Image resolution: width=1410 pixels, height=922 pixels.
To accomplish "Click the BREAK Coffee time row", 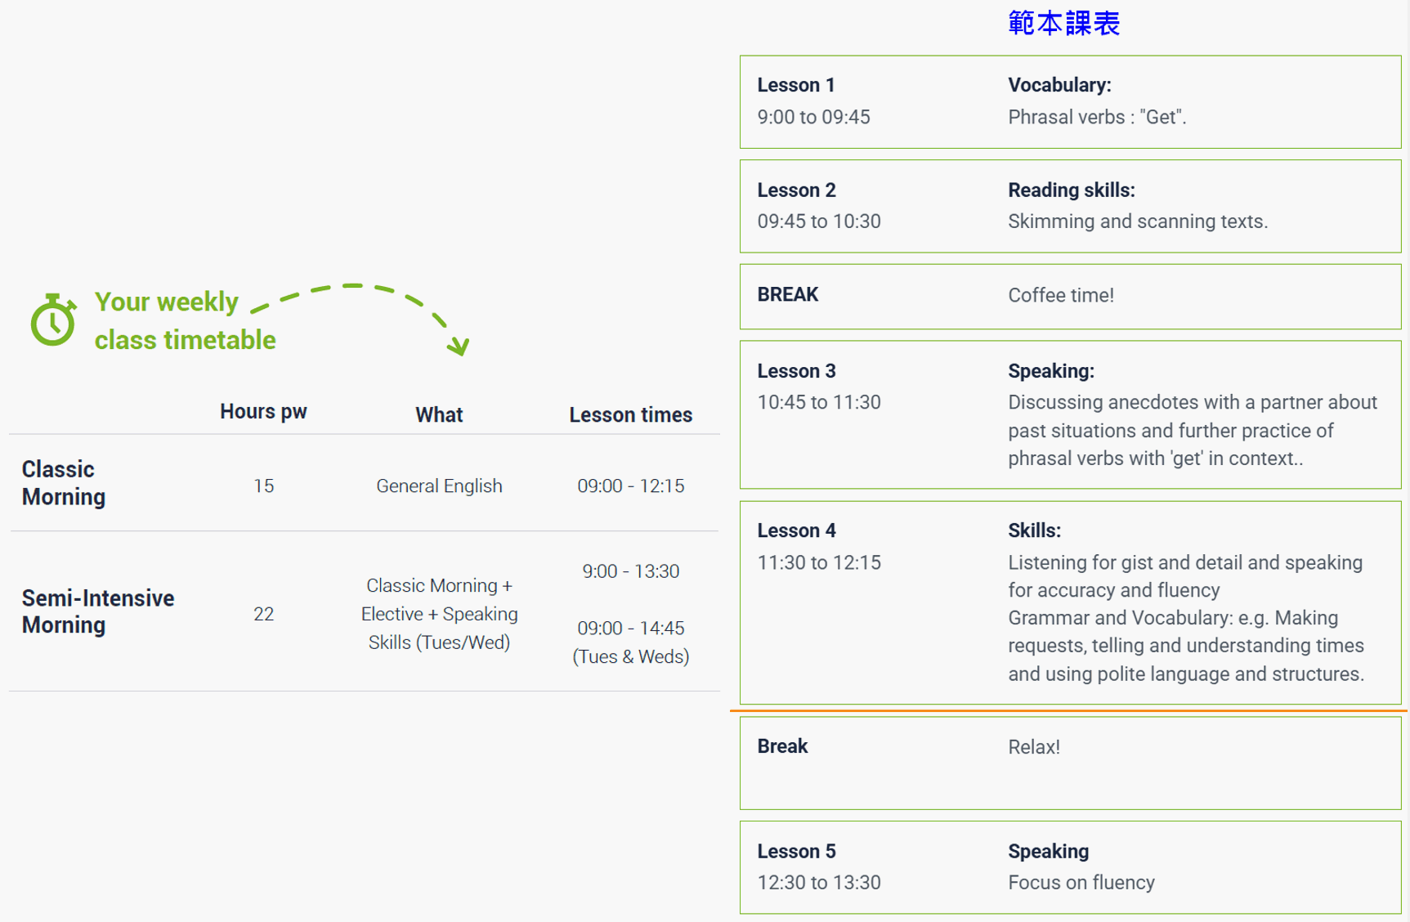I will click(1069, 296).
